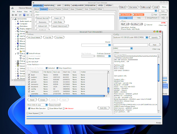Image resolution: width=177 pixels, height=134 pixels.
Task: Toggle the NV BACKUP checkbox
Action: click(x=27, y=62)
